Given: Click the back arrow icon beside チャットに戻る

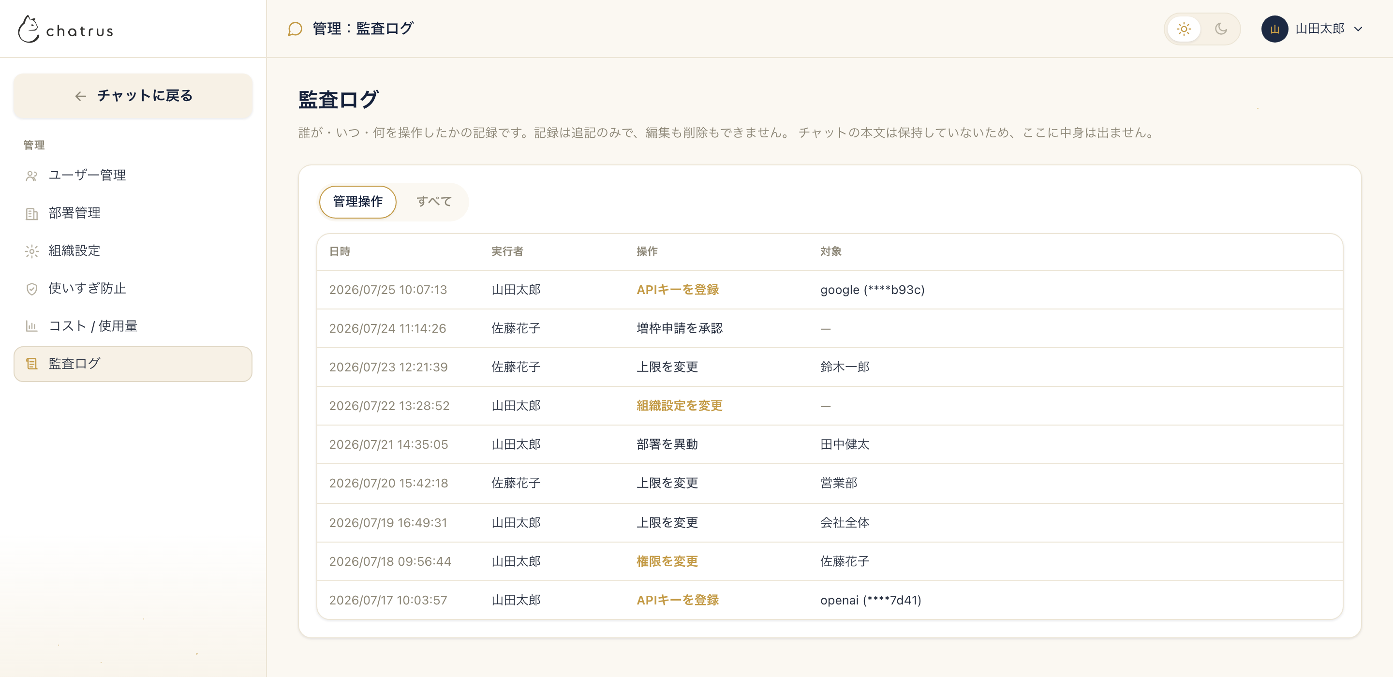Looking at the screenshot, I should tap(81, 96).
